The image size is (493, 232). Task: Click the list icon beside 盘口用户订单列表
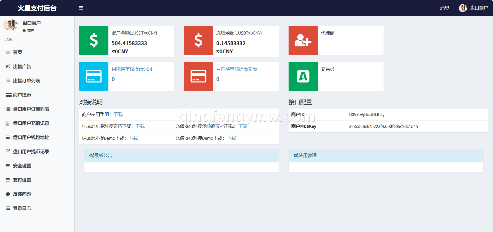click(x=8, y=109)
